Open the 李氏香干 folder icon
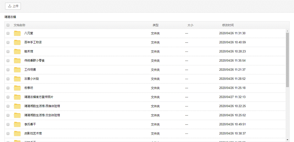Viewport: 294px width, 142px height. [x=17, y=124]
